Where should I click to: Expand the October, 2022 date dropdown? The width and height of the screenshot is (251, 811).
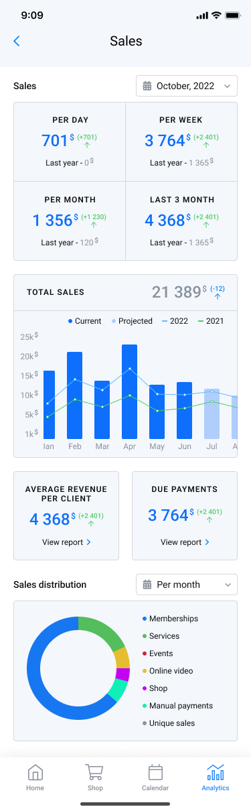point(187,86)
